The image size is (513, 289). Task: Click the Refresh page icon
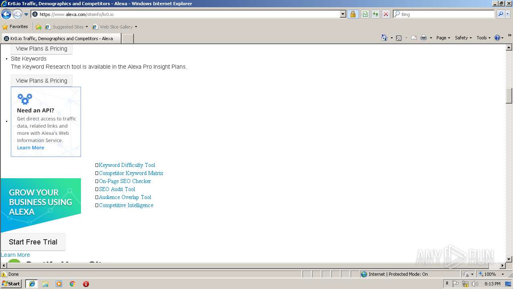(x=376, y=14)
